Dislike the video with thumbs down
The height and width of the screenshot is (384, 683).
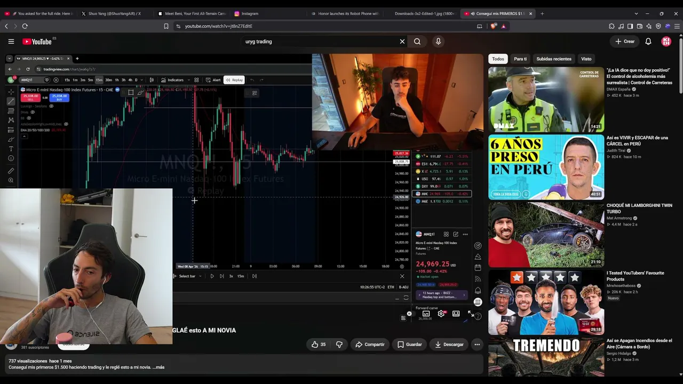339,345
